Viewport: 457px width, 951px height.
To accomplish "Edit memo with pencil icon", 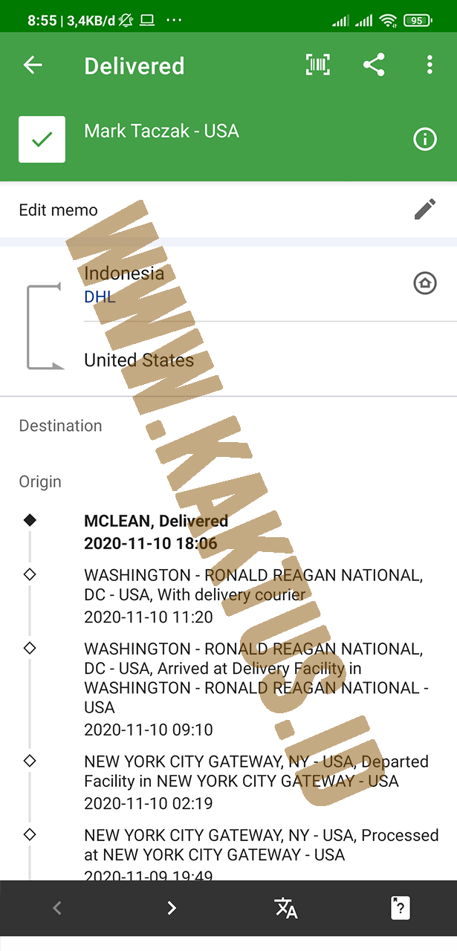I will pos(425,210).
